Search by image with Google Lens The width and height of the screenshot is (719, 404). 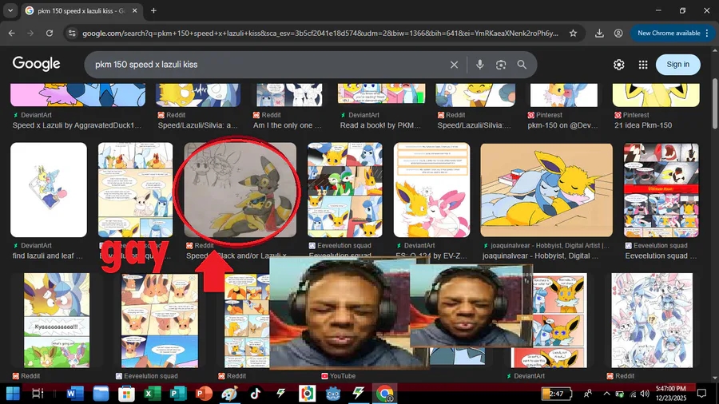coord(501,65)
